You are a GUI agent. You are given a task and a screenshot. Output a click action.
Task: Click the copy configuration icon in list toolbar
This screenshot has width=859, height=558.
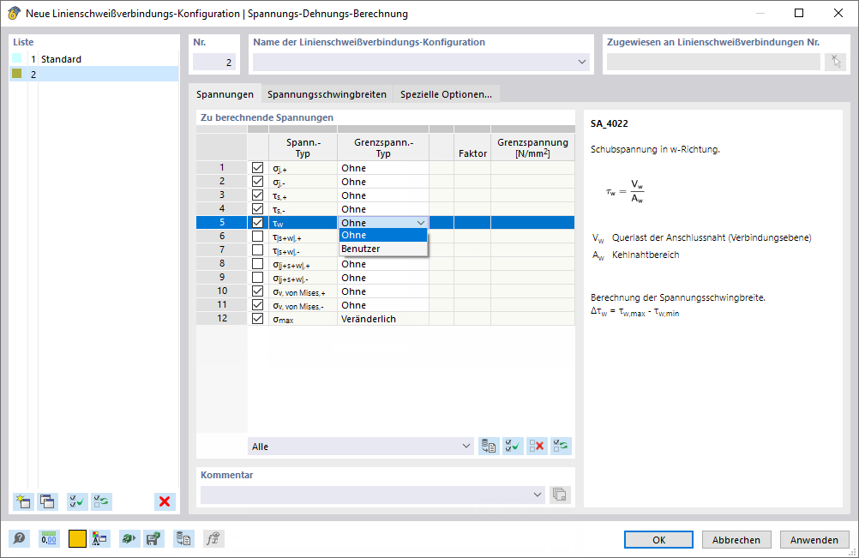pyautogui.click(x=48, y=501)
